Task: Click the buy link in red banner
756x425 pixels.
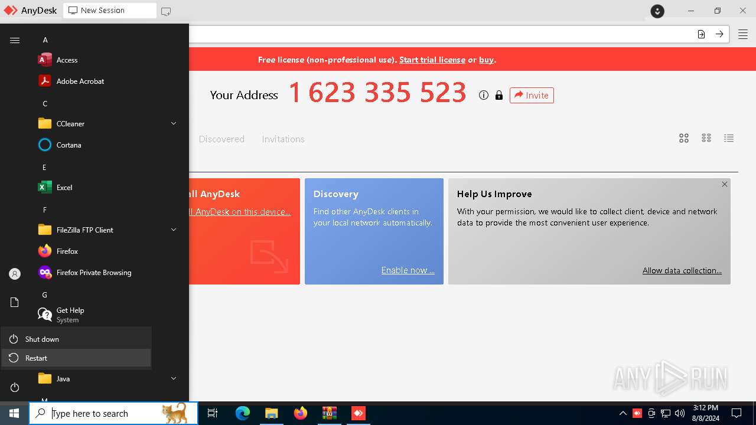Action: point(486,60)
